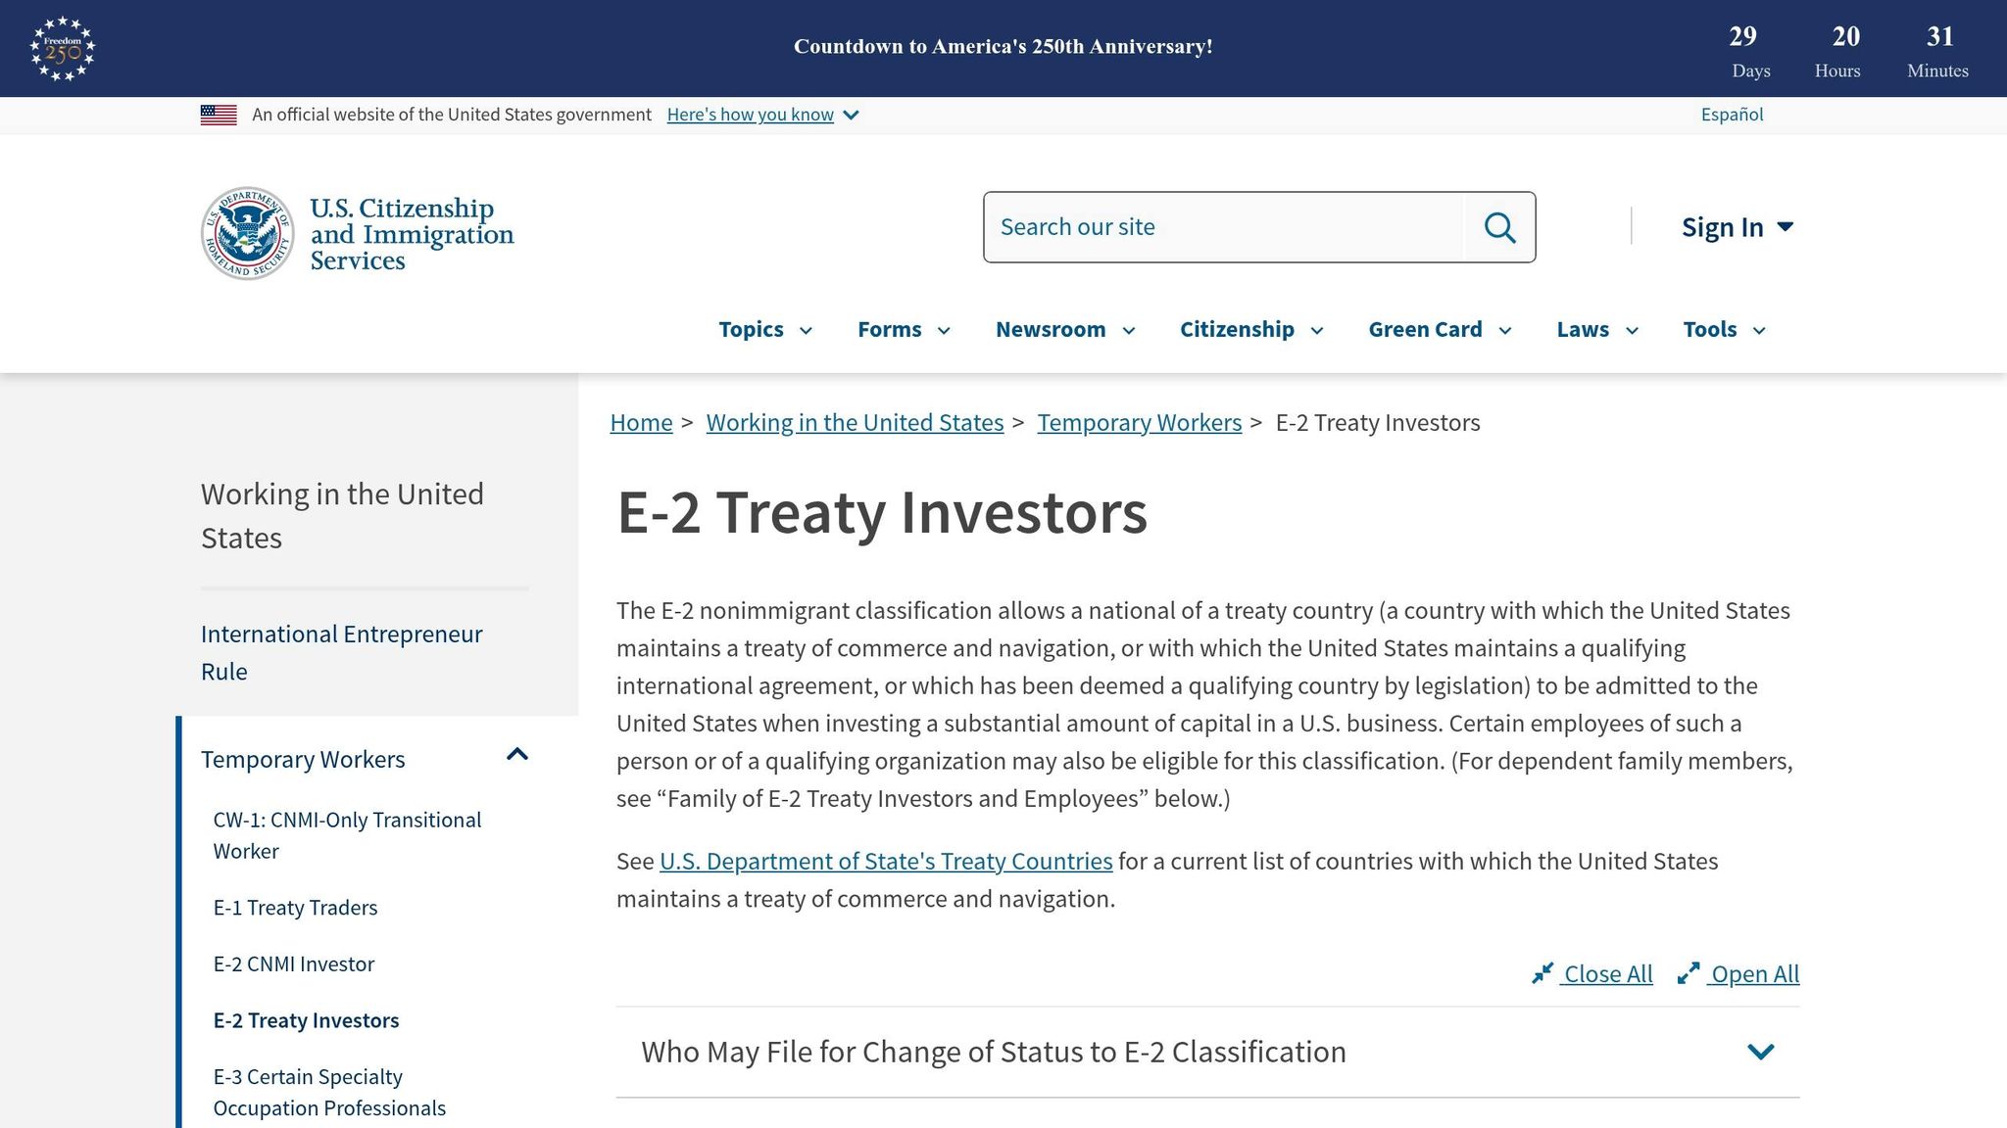Click Temporary Workers sidebar heading text
The height and width of the screenshot is (1128, 2007).
(303, 759)
